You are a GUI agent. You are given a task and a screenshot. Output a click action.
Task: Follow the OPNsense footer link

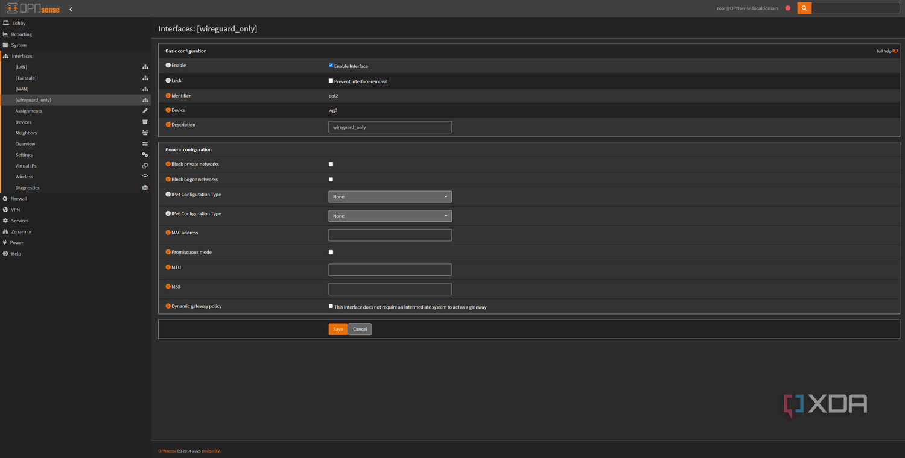tap(167, 451)
